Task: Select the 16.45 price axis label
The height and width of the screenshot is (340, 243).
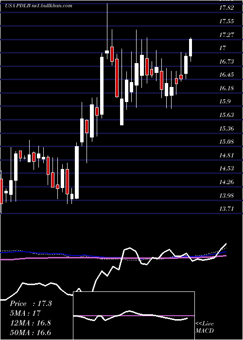Action: (x=227, y=75)
